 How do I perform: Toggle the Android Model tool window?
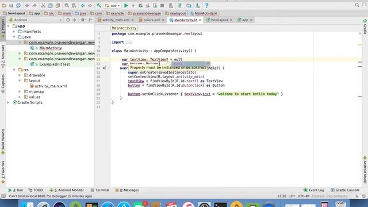(365, 170)
